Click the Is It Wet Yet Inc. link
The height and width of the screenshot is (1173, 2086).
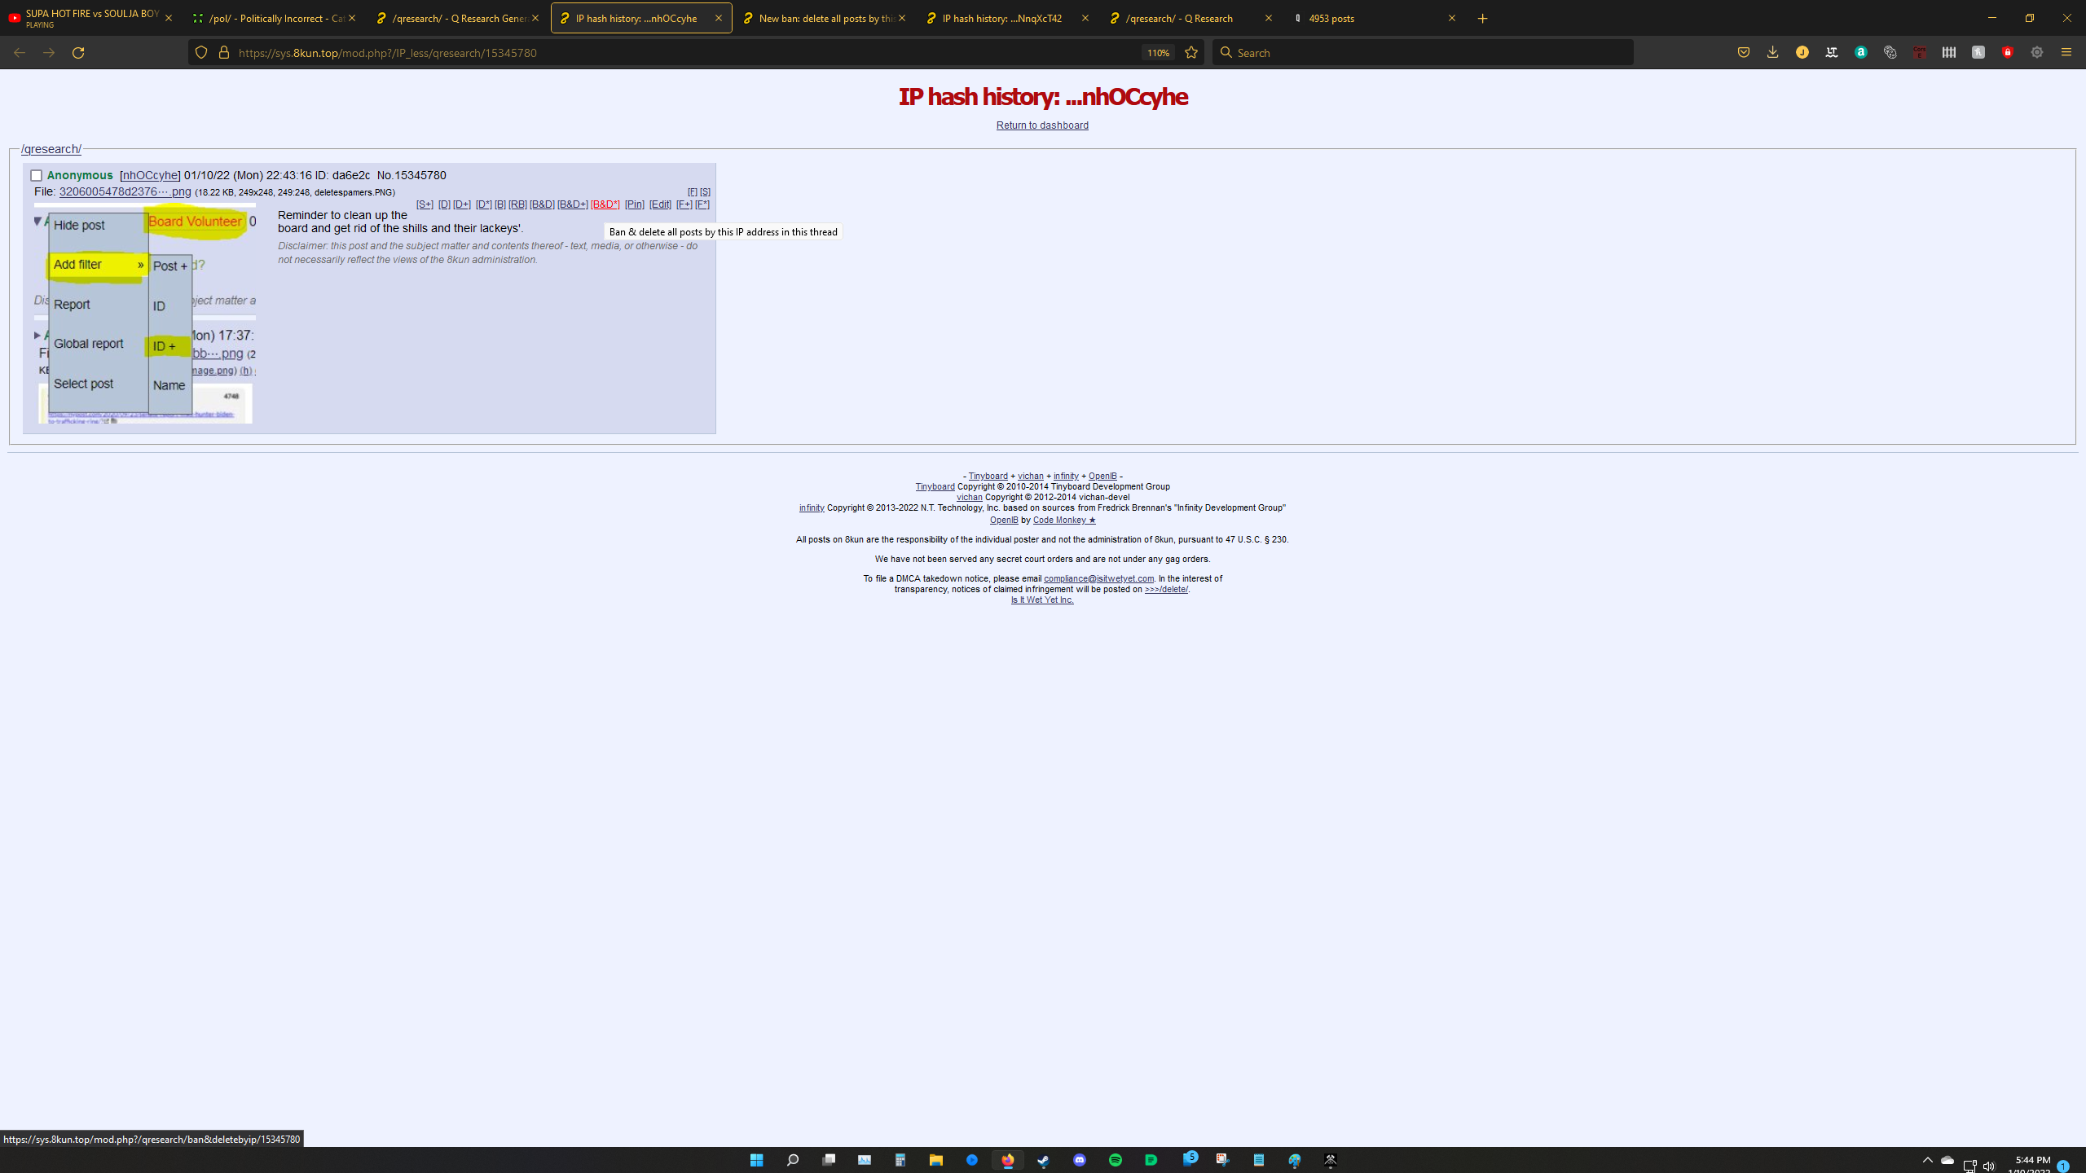[x=1042, y=600]
